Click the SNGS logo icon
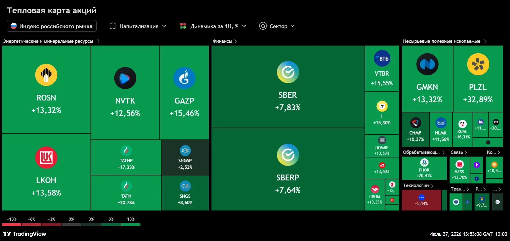The width and height of the screenshot is (510, 241). coord(185,186)
